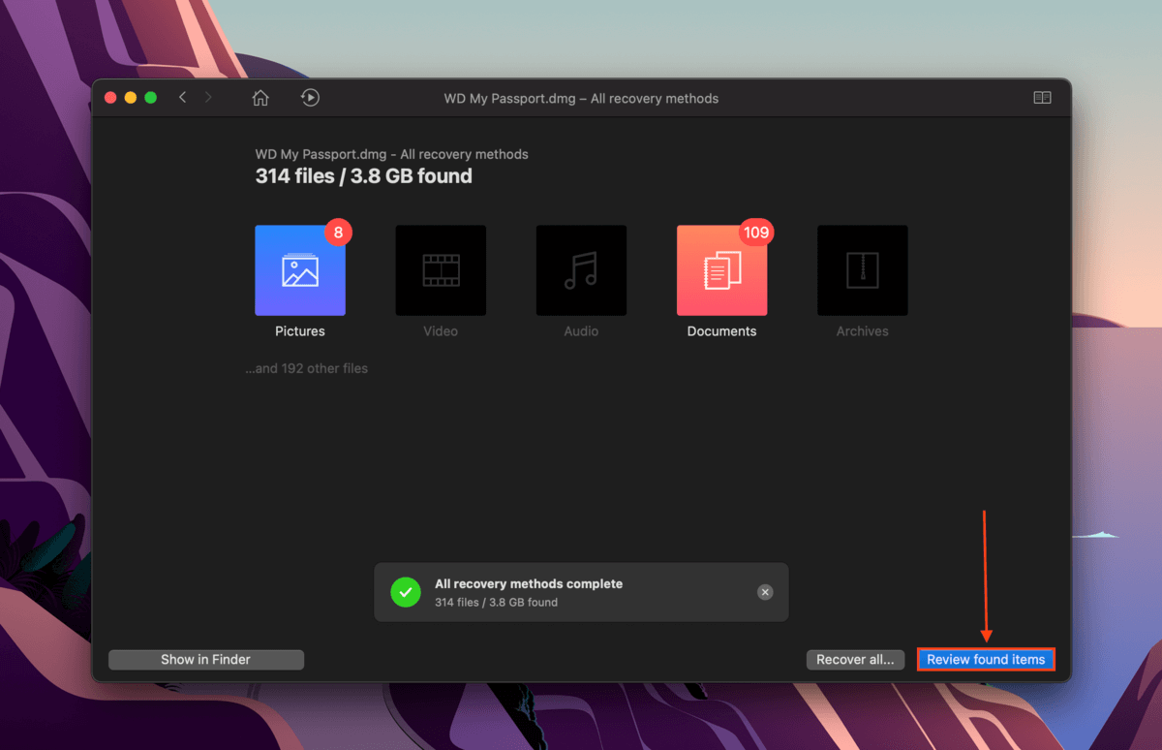Dismiss the recovery complete notification
The image size is (1162, 750).
click(x=765, y=592)
